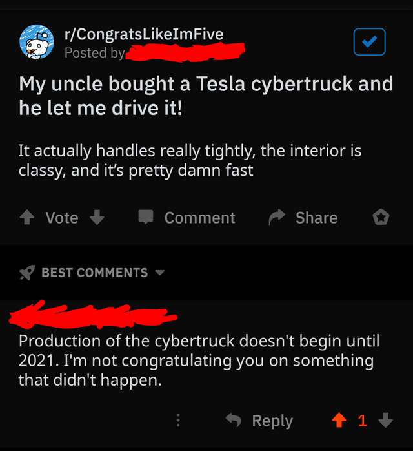
Task: Click the comment's vote count number
Action: point(363,421)
